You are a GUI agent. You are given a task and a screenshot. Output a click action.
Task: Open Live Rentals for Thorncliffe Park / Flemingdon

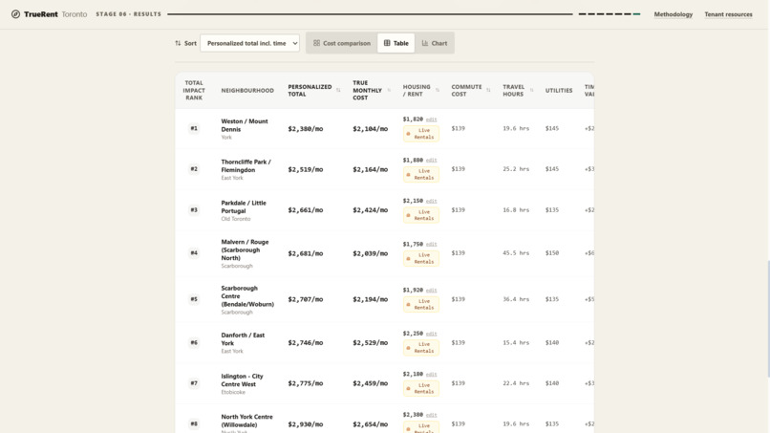421,175
